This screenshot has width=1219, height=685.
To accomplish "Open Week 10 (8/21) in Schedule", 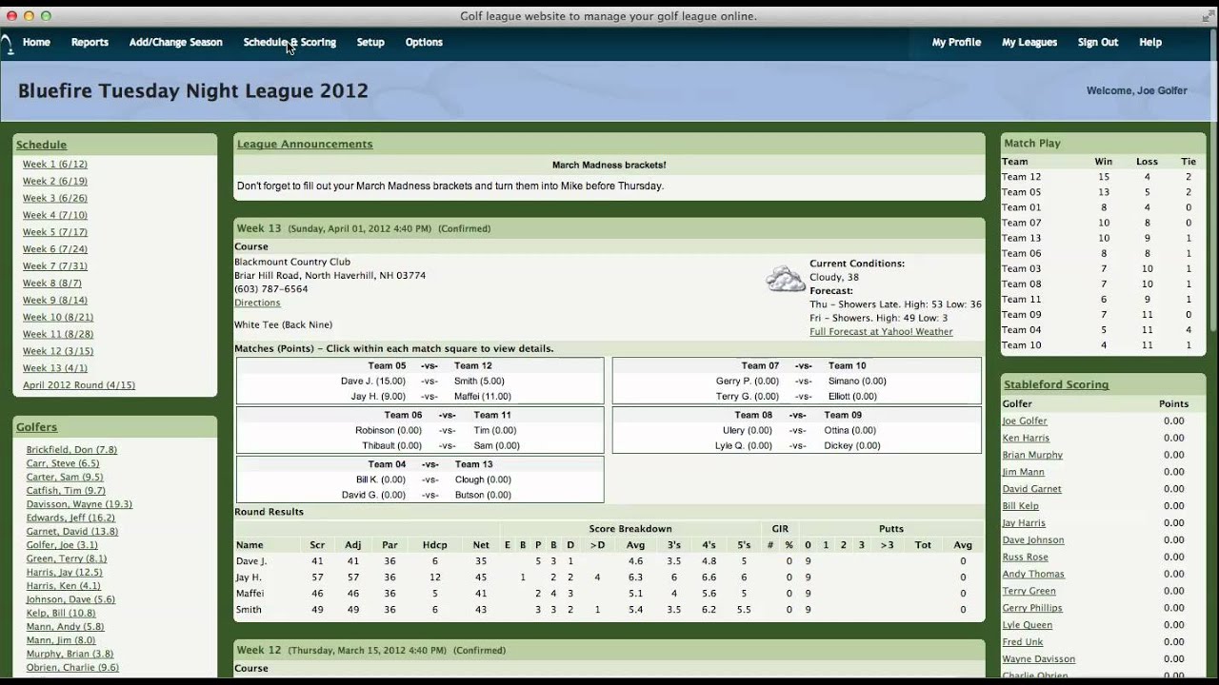I will point(57,317).
